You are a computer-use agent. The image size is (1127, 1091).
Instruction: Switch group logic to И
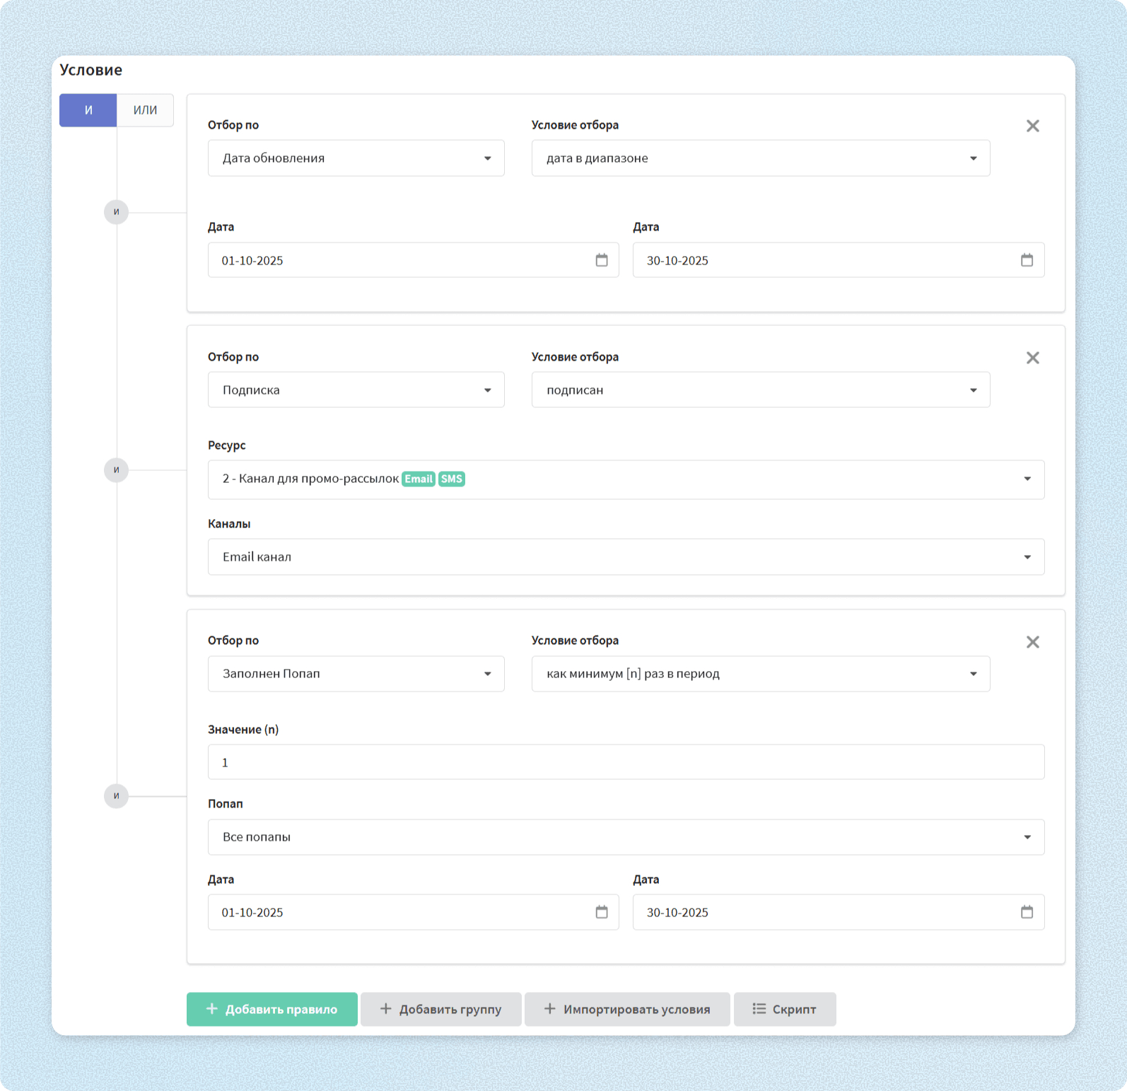(88, 110)
